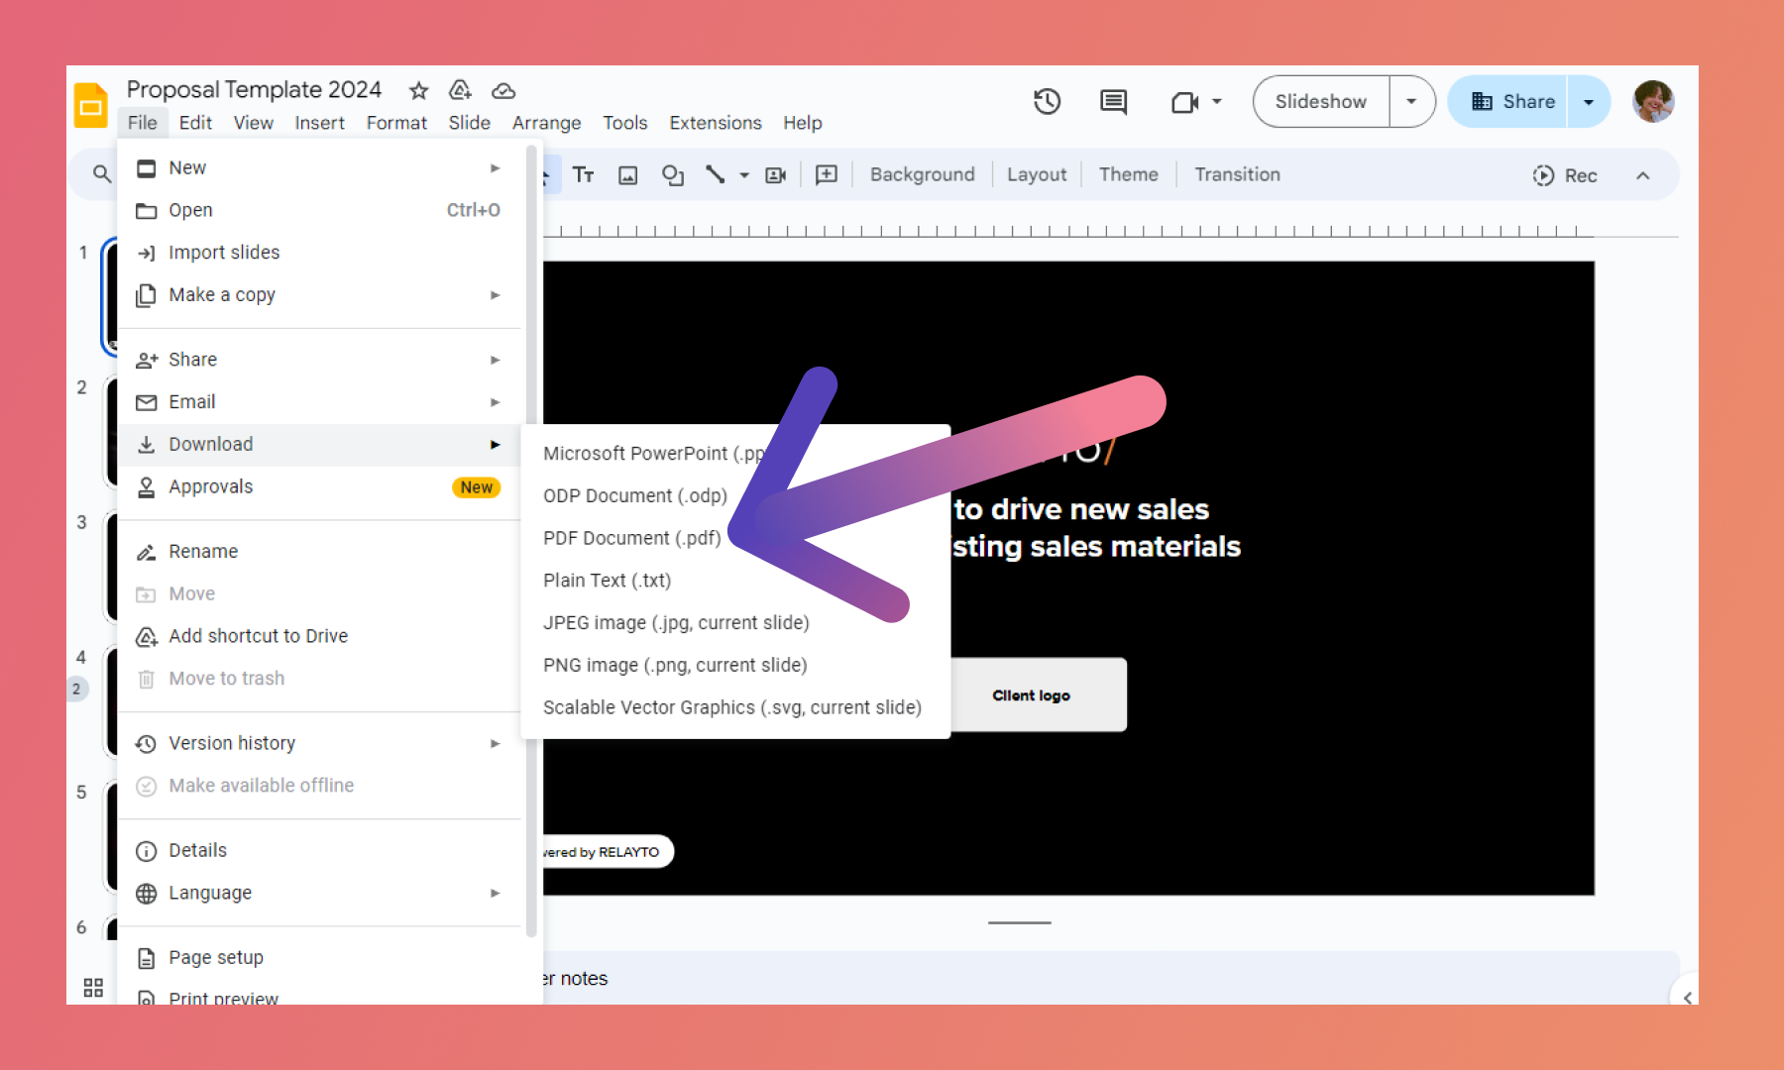The height and width of the screenshot is (1070, 1784).
Task: Expand the Slideshow options dropdown arrow
Action: click(1411, 101)
